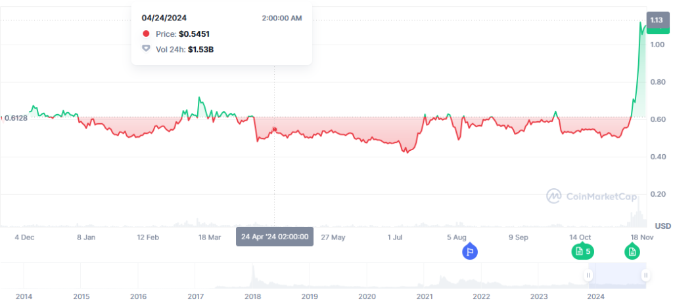Open the green news marker labeled 5

point(581,251)
